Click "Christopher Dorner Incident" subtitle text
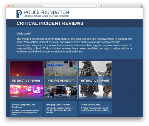The width and height of the screenshot is (149, 126). [96, 110]
